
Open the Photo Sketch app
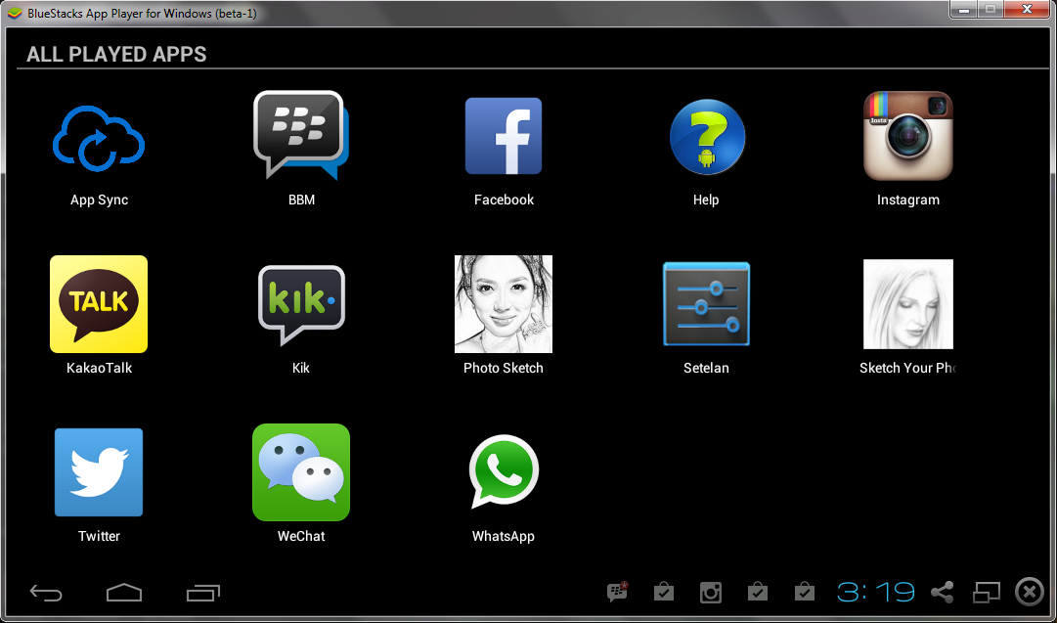(503, 303)
